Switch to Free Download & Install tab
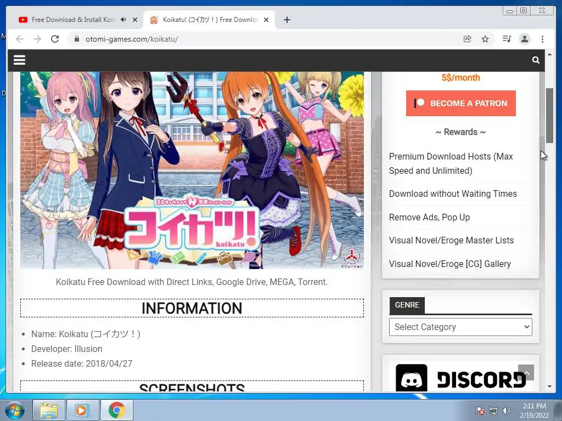 click(x=73, y=20)
